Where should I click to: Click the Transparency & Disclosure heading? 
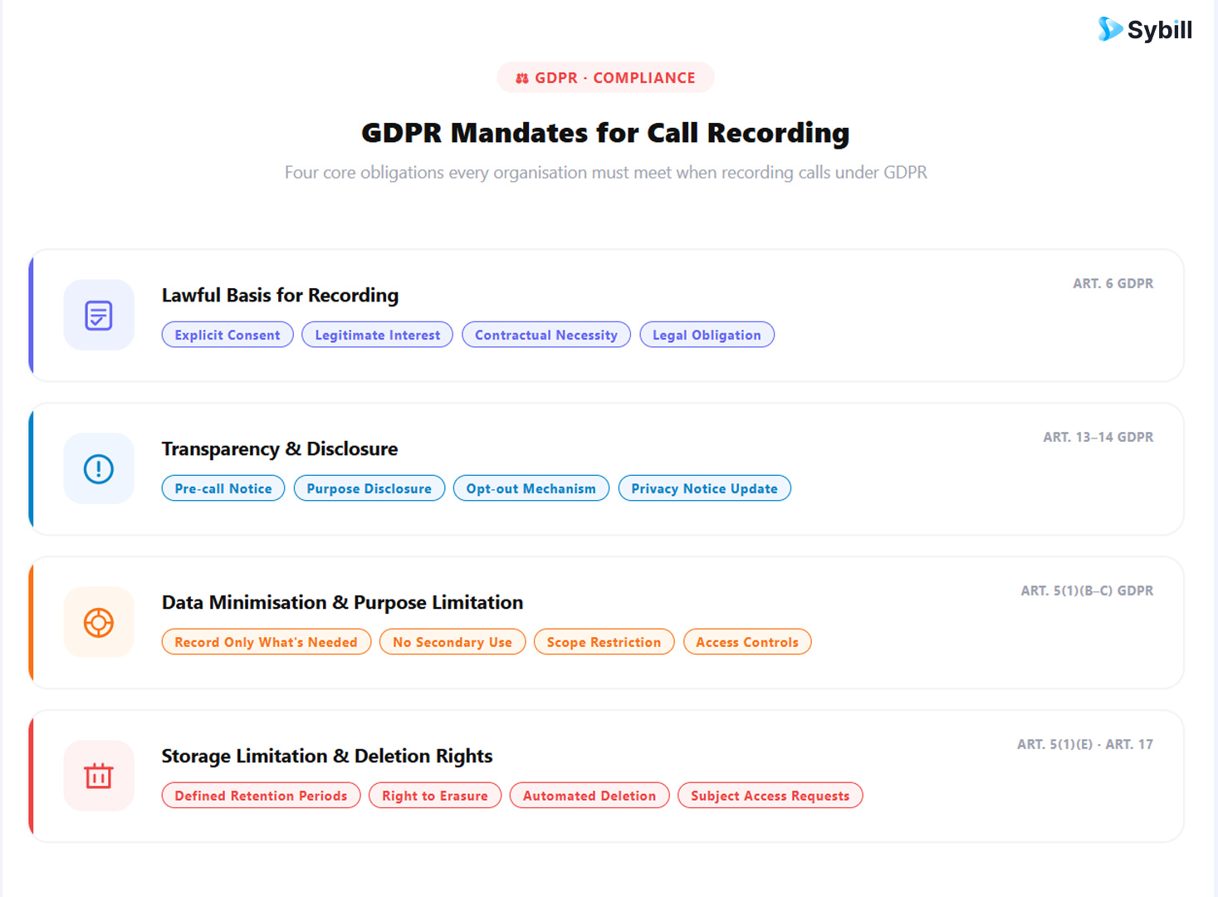pos(280,449)
